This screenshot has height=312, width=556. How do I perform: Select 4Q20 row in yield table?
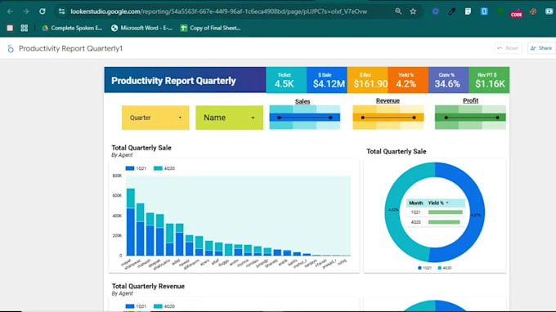[x=436, y=222]
